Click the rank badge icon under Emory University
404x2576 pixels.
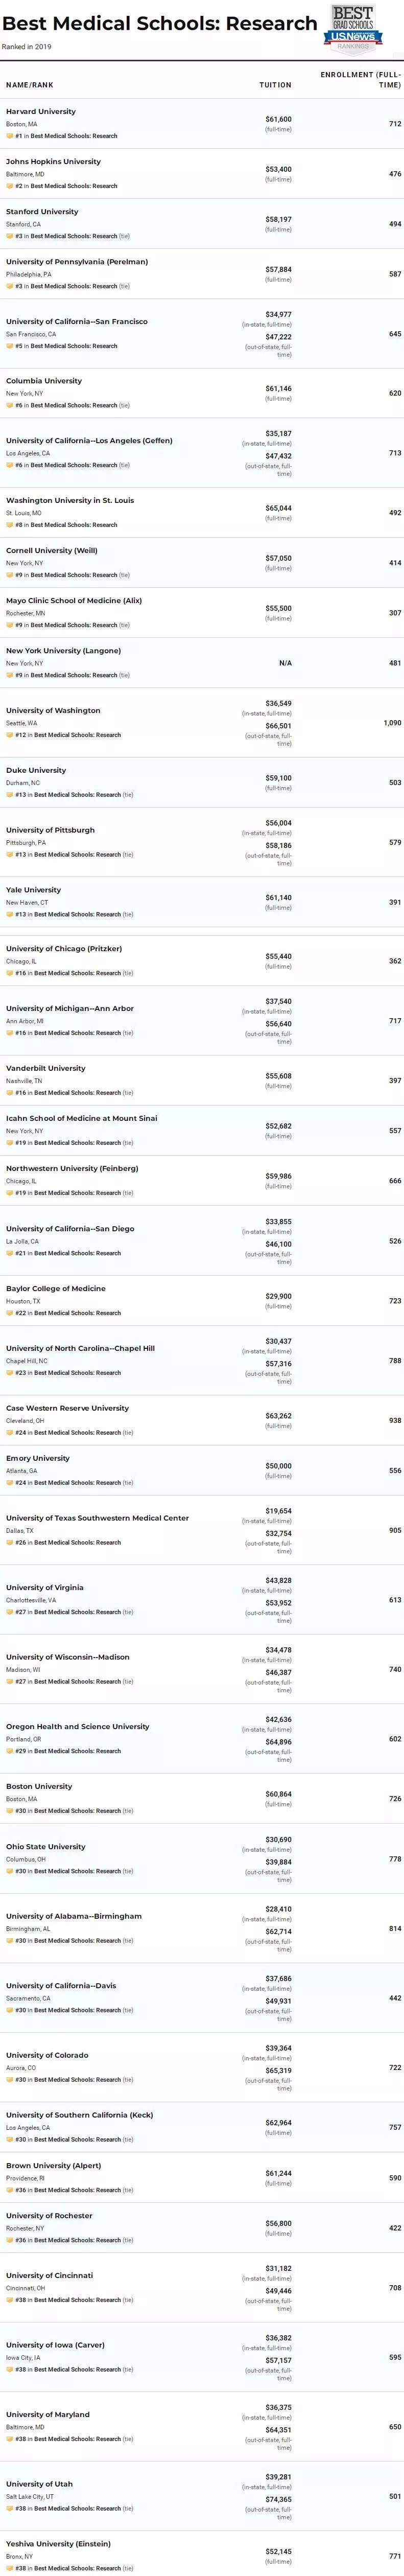(x=10, y=1483)
